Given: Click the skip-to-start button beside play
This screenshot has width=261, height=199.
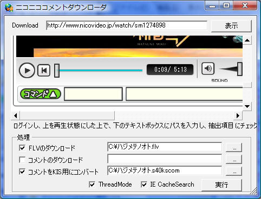Looking at the screenshot, I should pos(44,70).
